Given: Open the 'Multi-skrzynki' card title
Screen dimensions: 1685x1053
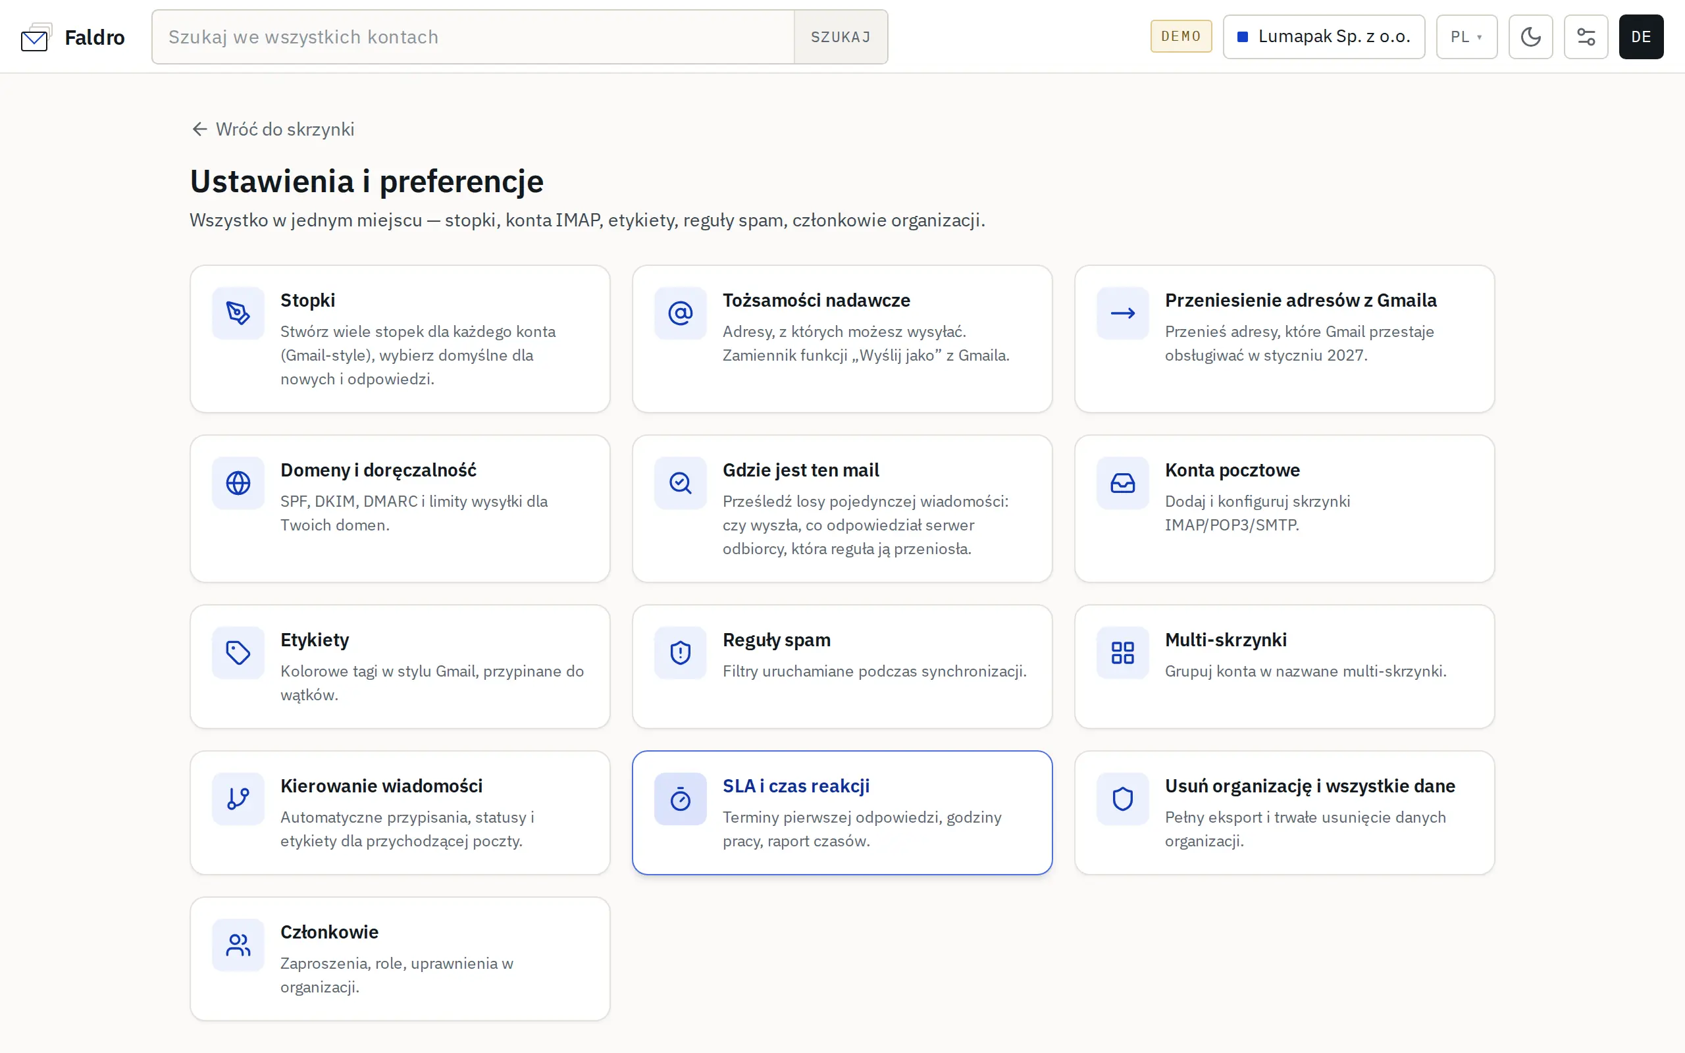Looking at the screenshot, I should coord(1226,640).
